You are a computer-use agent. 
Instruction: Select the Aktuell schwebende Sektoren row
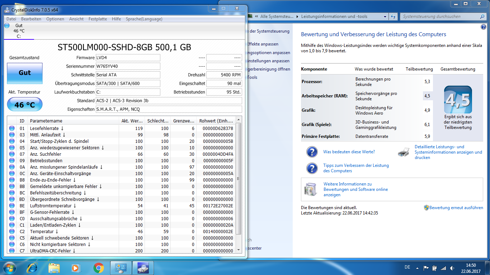pyautogui.click(x=121, y=238)
